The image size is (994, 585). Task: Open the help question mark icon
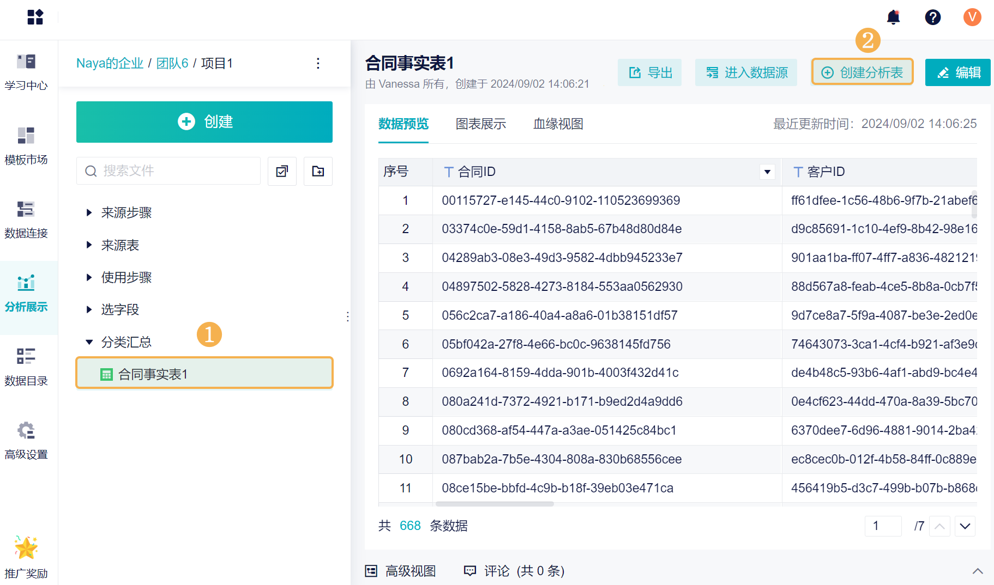[933, 17]
